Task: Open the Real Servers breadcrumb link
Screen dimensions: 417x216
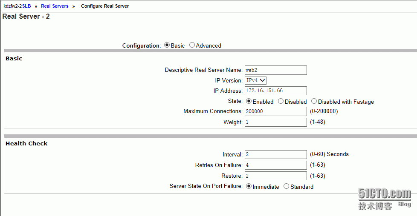Action: pos(55,6)
